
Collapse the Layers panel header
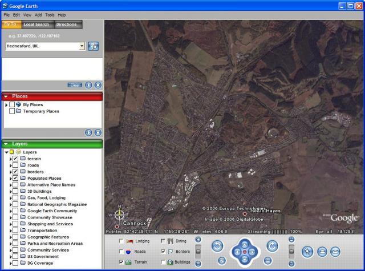click(6, 144)
